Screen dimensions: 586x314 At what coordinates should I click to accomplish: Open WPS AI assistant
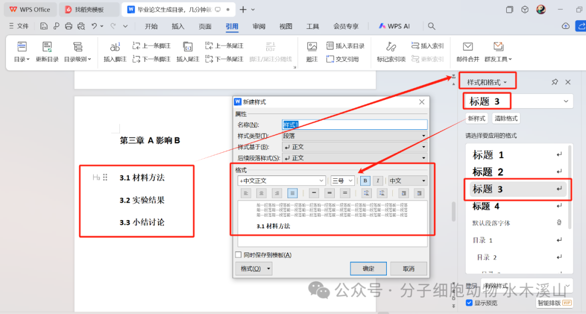394,26
